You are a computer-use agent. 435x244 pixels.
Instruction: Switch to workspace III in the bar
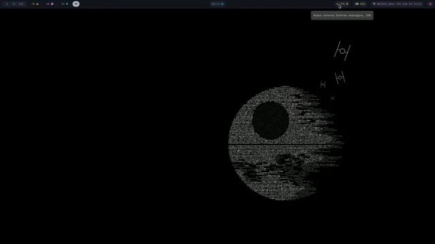[21, 4]
